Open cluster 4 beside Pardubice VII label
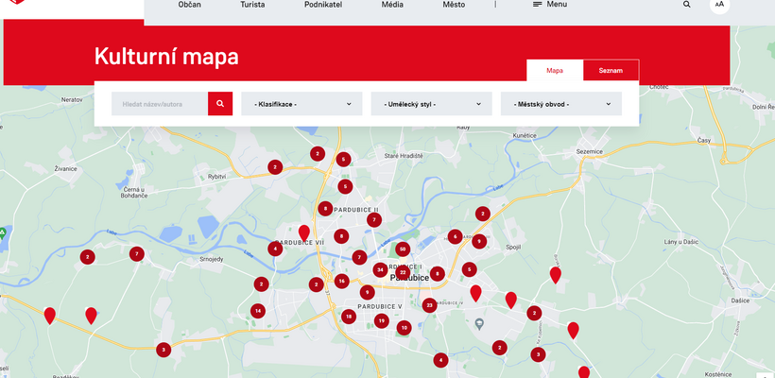The image size is (775, 378). pos(275,249)
